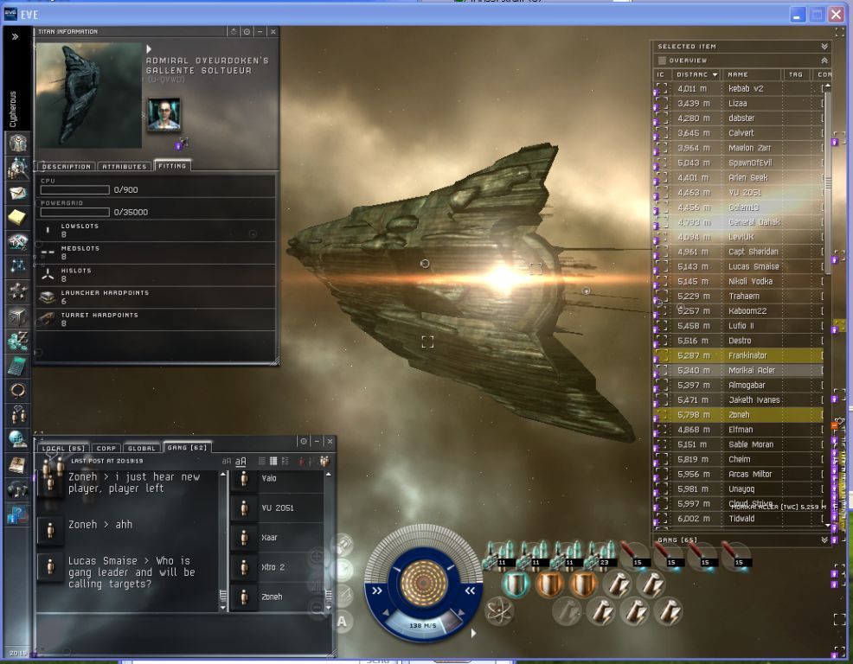Viewport: 853px width, 664px height.
Task: Select the smaller aA font size
Action: (x=227, y=461)
